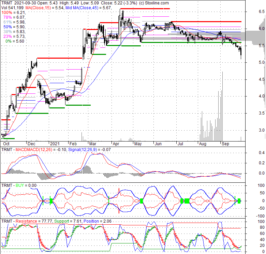Click the Aug label on time axis
This screenshot has height=254, width=266.
click(203, 144)
